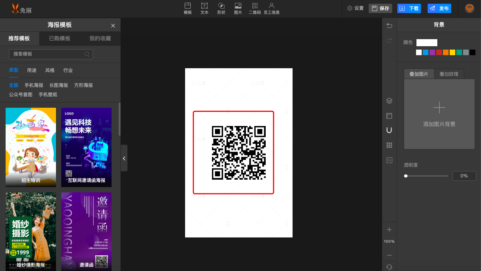Open the layers panel icon
This screenshot has height=271, width=481.
(389, 101)
